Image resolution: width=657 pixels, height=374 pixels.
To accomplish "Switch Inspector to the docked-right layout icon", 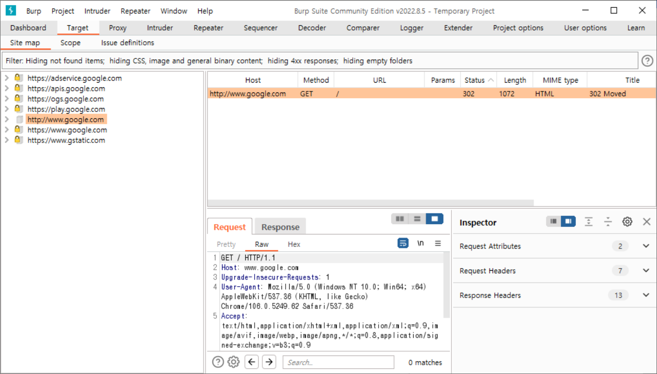I will click(568, 222).
